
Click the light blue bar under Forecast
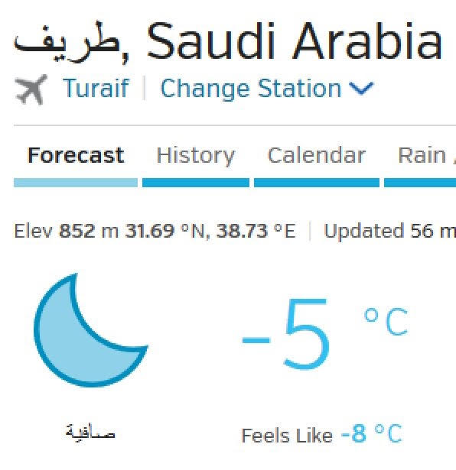76,183
